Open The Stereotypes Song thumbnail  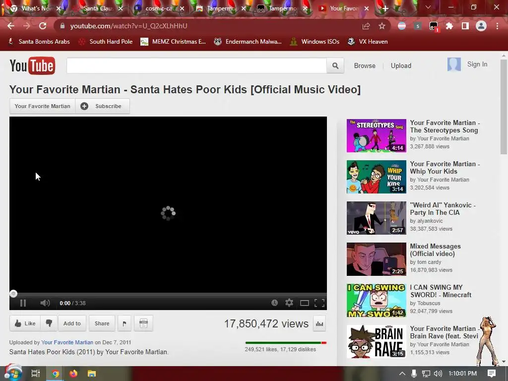377,136
